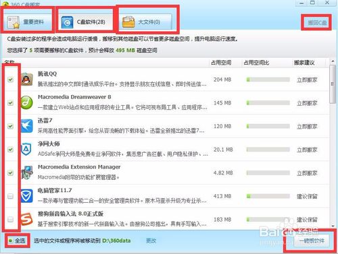The image size is (338, 254).
Task: Click 搜狗拼音输入法 usage bar
Action: (268, 220)
